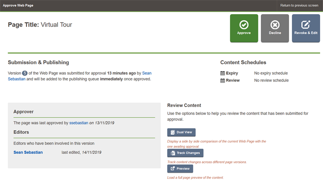
Task: Click the Review Content heading
Action: (x=184, y=105)
